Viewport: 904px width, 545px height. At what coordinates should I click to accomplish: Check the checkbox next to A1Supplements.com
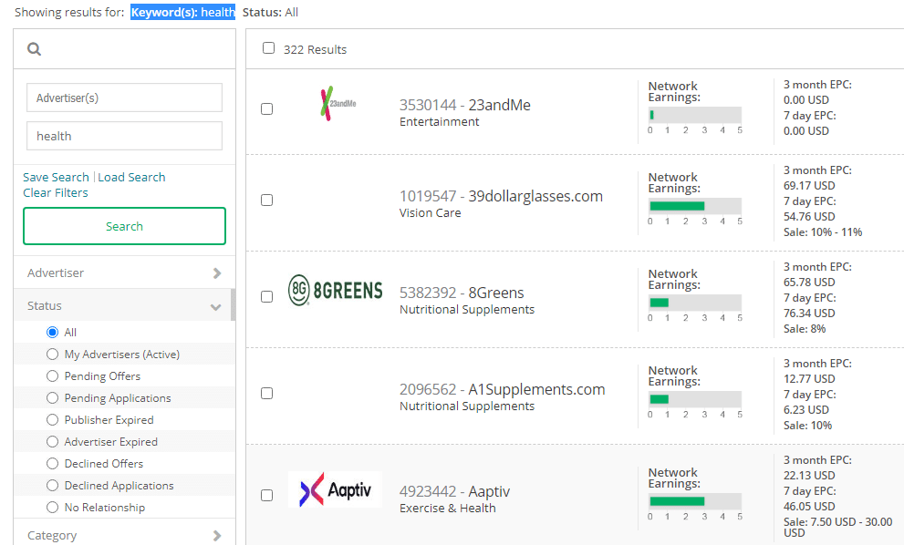tap(267, 393)
